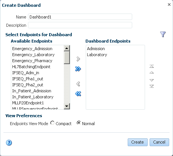Screen dimensions: 173x156
Task: Select Compact endpoints view mode
Action: 52,123
